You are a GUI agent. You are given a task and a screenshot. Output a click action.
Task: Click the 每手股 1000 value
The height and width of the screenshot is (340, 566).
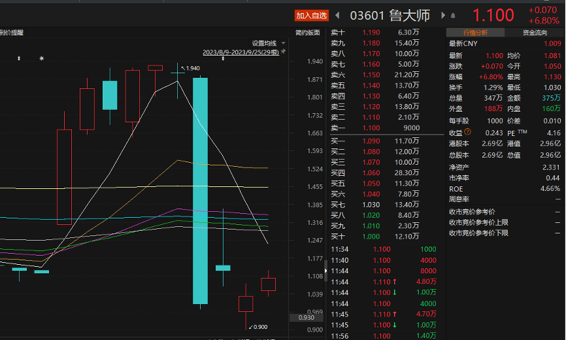[495, 121]
